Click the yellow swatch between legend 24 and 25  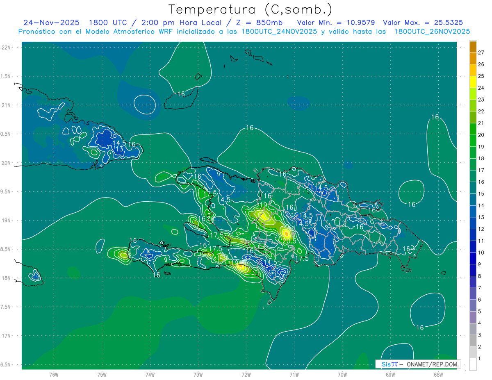click(473, 82)
